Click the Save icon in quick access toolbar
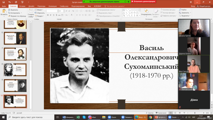Viewport: 213px width, 120px height. 3,2
